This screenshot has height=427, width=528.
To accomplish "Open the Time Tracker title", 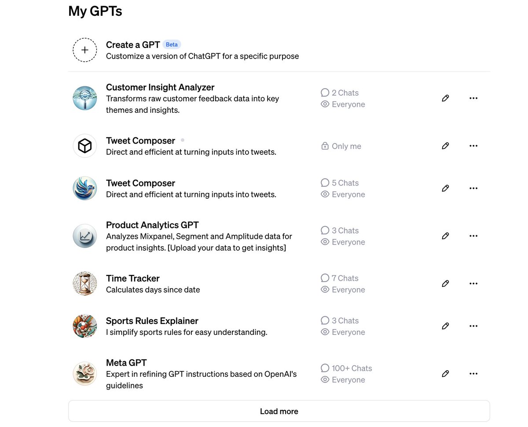I will 133,278.
